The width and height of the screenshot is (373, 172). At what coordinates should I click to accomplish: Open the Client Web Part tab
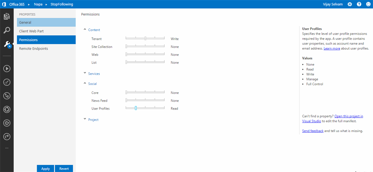coord(46,31)
